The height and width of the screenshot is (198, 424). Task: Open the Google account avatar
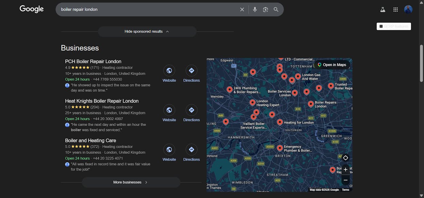pyautogui.click(x=408, y=10)
